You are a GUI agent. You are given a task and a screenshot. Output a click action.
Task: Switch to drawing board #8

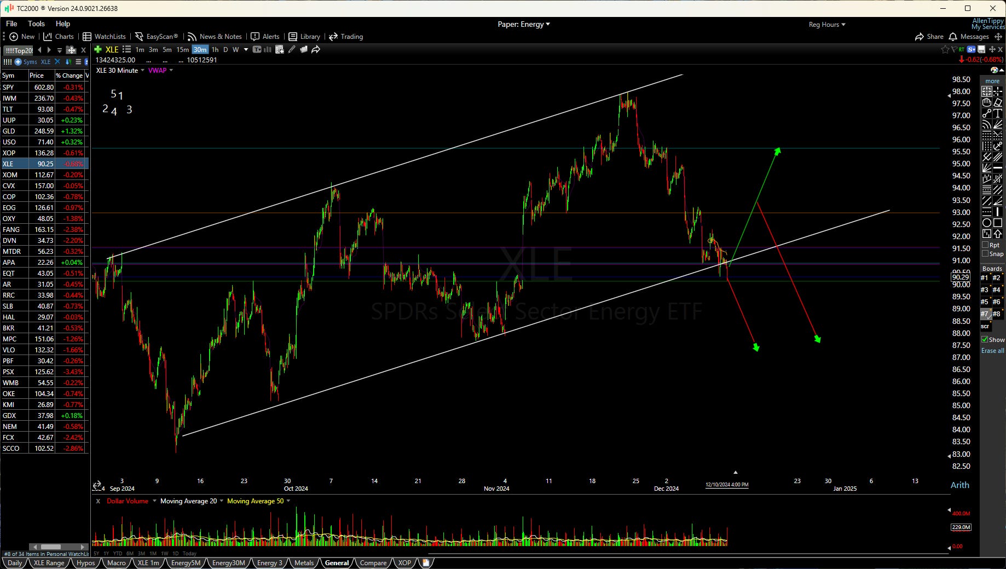[x=997, y=314]
